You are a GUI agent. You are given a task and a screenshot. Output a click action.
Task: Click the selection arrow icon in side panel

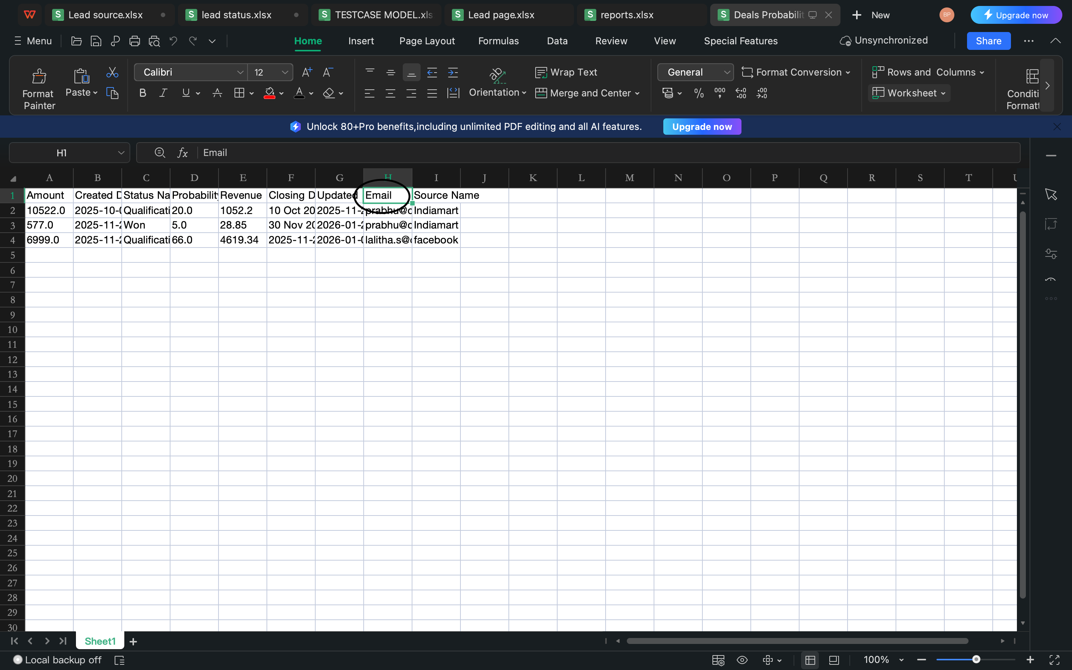tap(1051, 194)
